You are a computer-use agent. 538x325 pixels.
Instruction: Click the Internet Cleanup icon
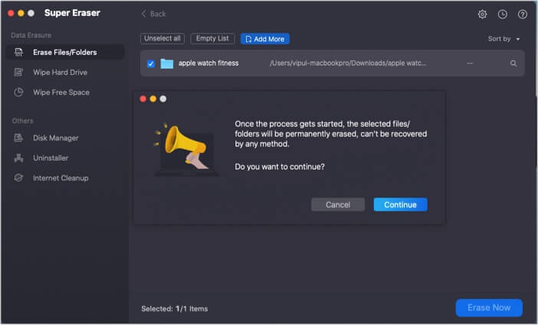(18, 177)
